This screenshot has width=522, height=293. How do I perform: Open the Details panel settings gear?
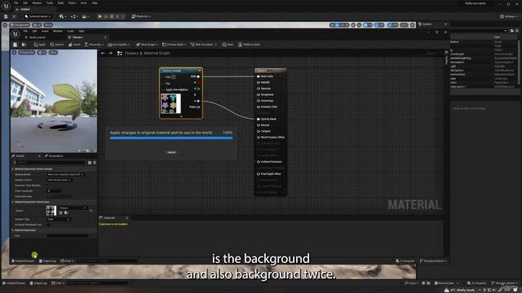click(x=95, y=163)
